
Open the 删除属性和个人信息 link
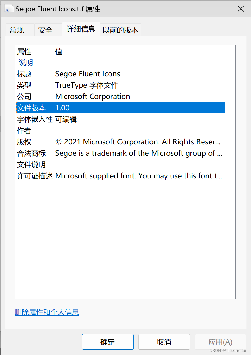47,313
